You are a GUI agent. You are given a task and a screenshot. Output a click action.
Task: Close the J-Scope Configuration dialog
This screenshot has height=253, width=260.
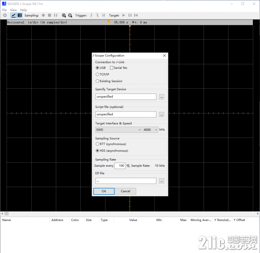pyautogui.click(x=164, y=56)
